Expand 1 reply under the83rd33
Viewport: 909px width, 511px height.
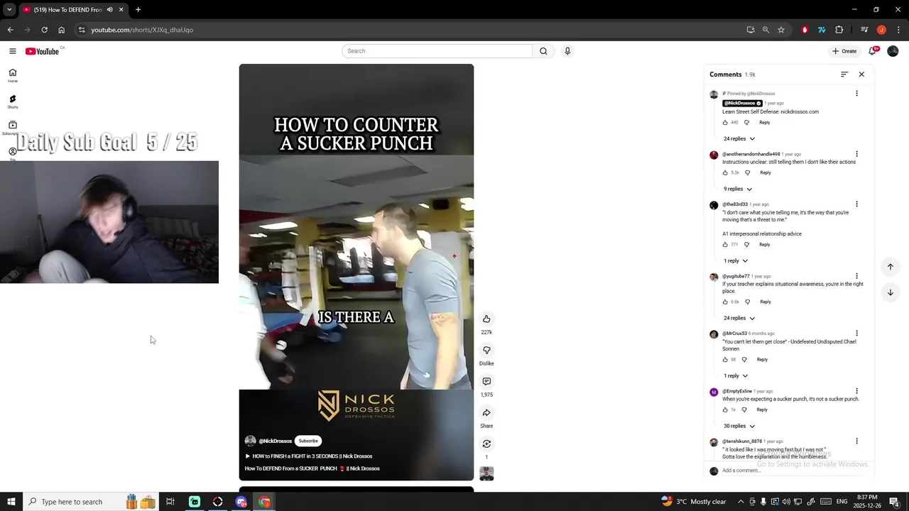point(736,261)
